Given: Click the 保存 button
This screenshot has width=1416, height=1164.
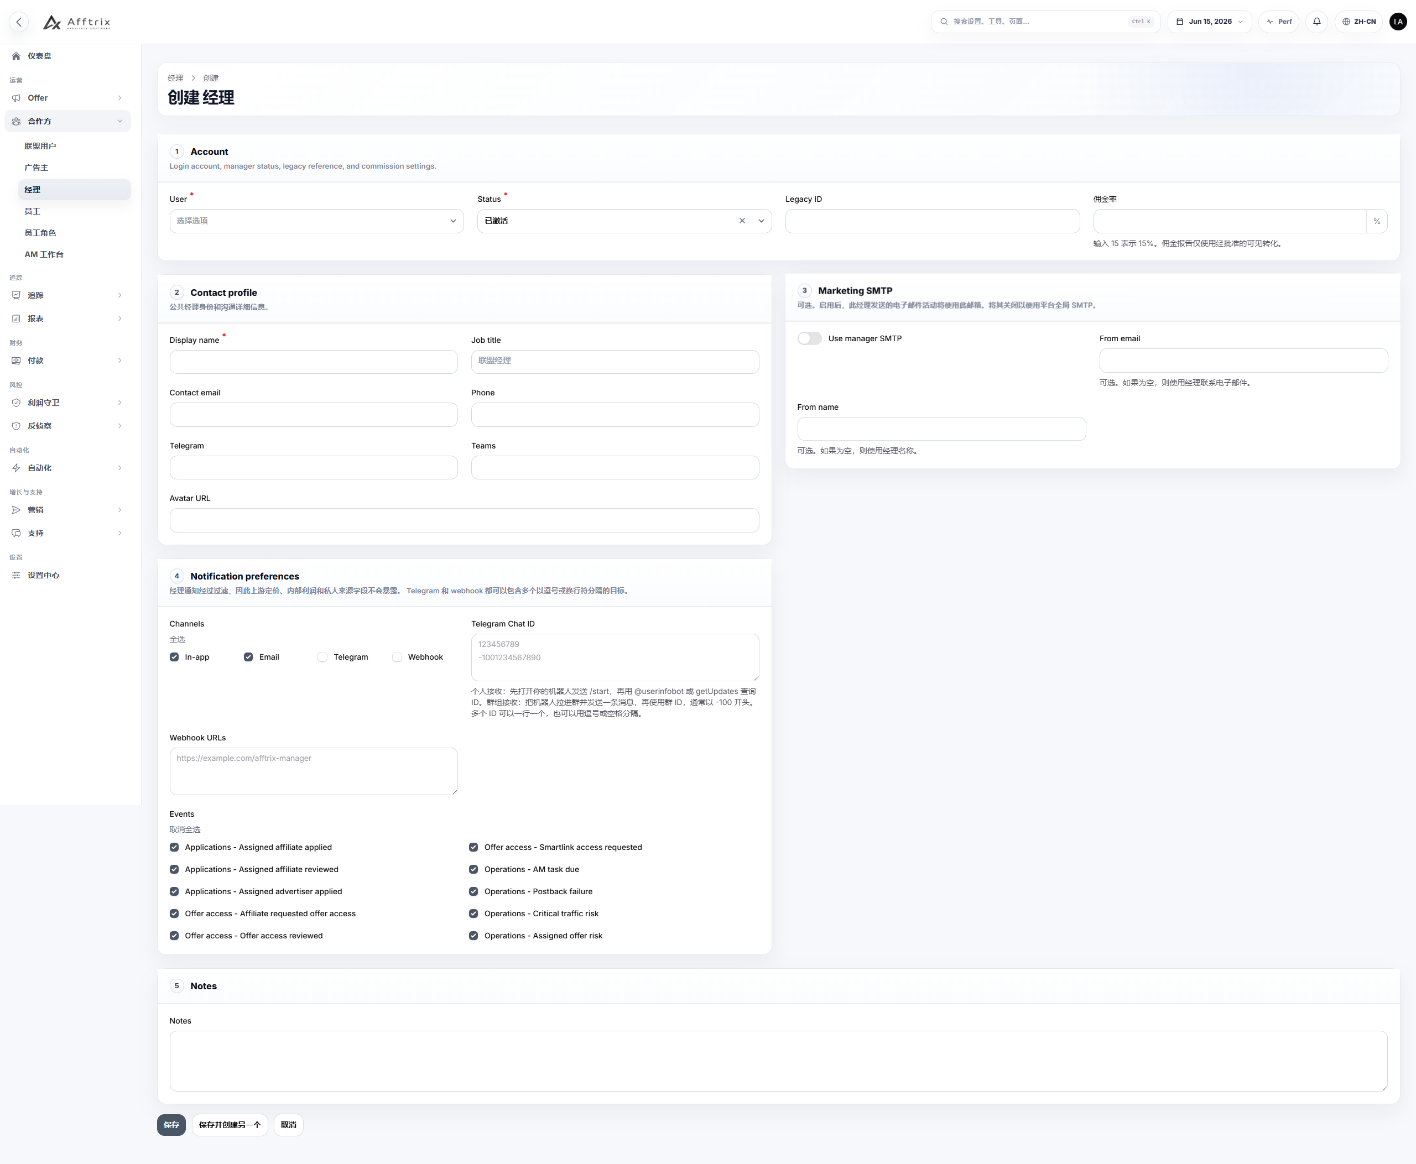Looking at the screenshot, I should coord(171,1125).
